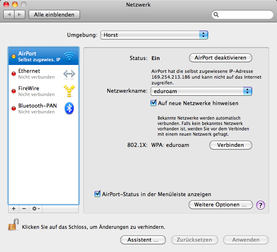Image resolution: width=277 pixels, height=252 pixels.
Task: Click the AirPort Wi-Fi signal icon
Action: pos(69,56)
